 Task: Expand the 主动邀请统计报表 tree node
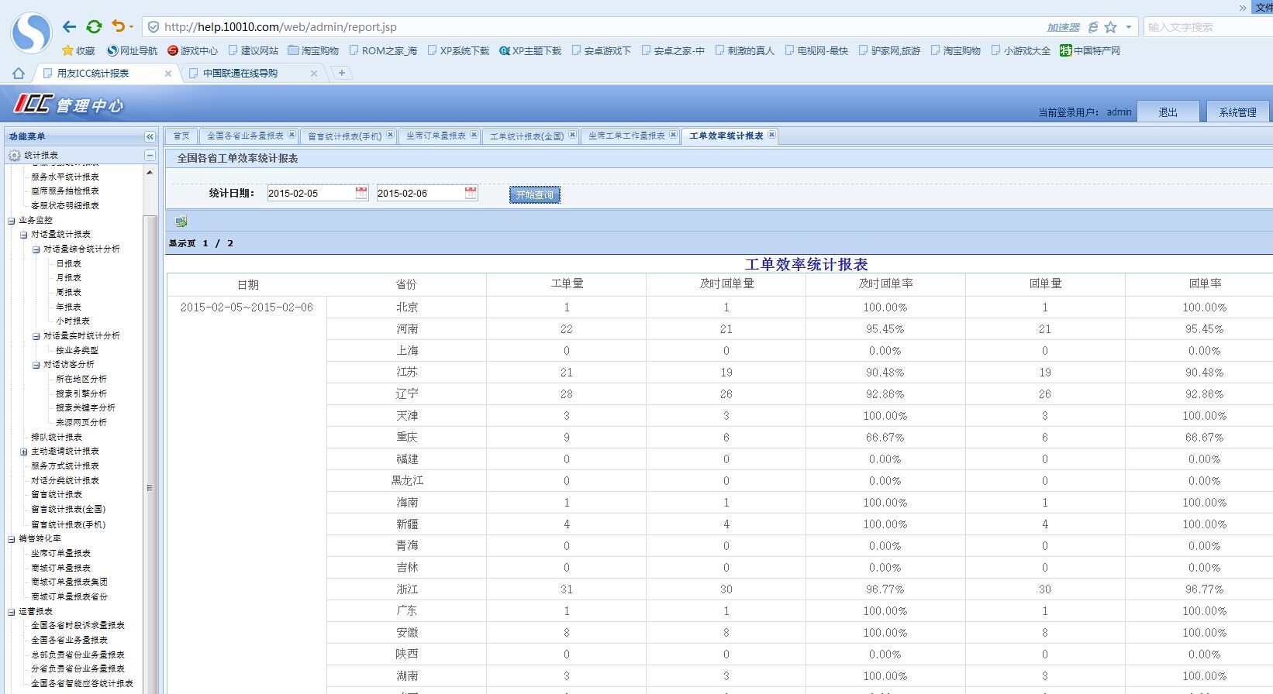[x=23, y=451]
